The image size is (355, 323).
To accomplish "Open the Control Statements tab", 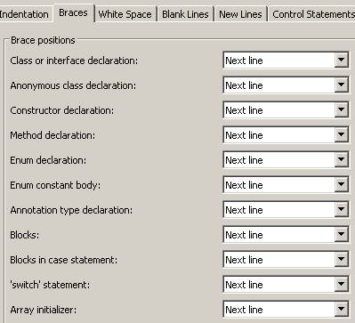I will click(312, 14).
